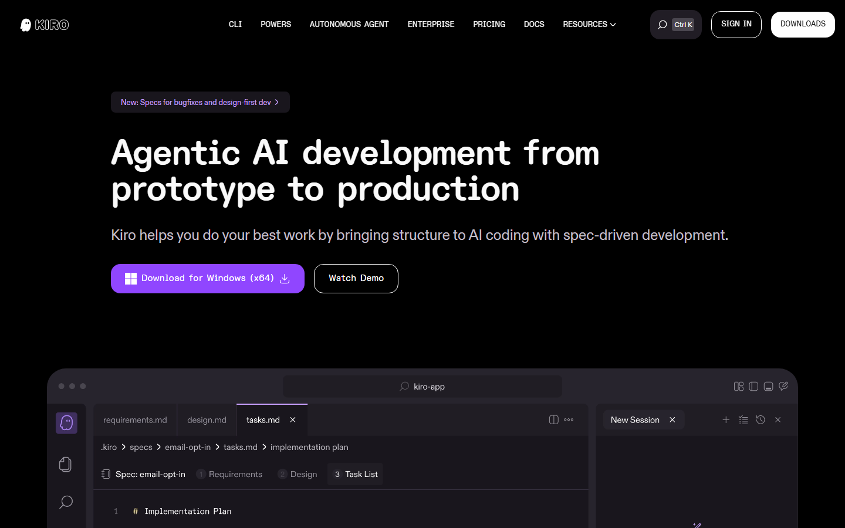Toggle the left sidebar panel icon
Image resolution: width=845 pixels, height=528 pixels.
753,386
